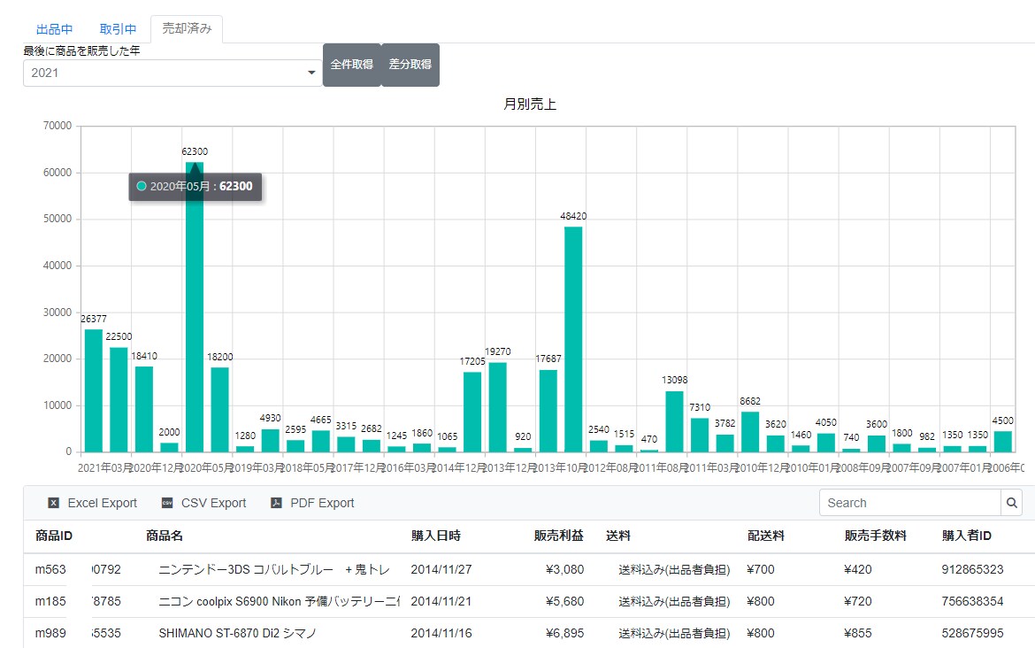The width and height of the screenshot is (1035, 648).
Task: Click the purchase date 2014/11/16
Action: tap(441, 633)
